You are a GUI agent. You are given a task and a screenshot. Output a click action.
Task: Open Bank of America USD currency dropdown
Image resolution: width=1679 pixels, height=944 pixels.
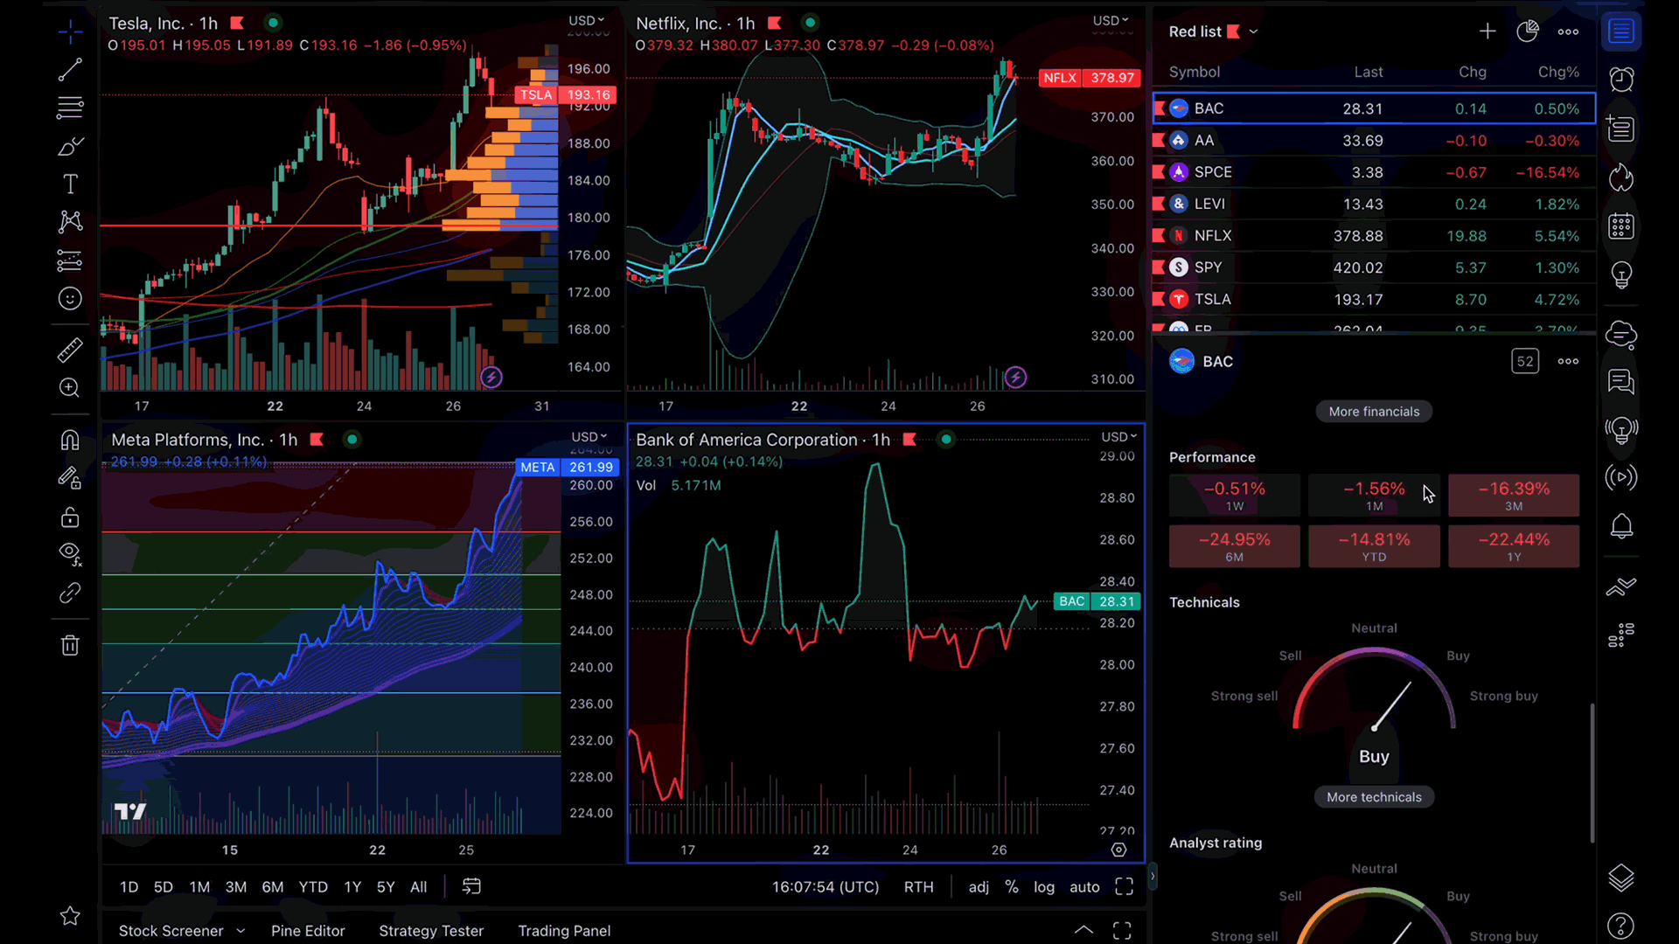point(1118,436)
